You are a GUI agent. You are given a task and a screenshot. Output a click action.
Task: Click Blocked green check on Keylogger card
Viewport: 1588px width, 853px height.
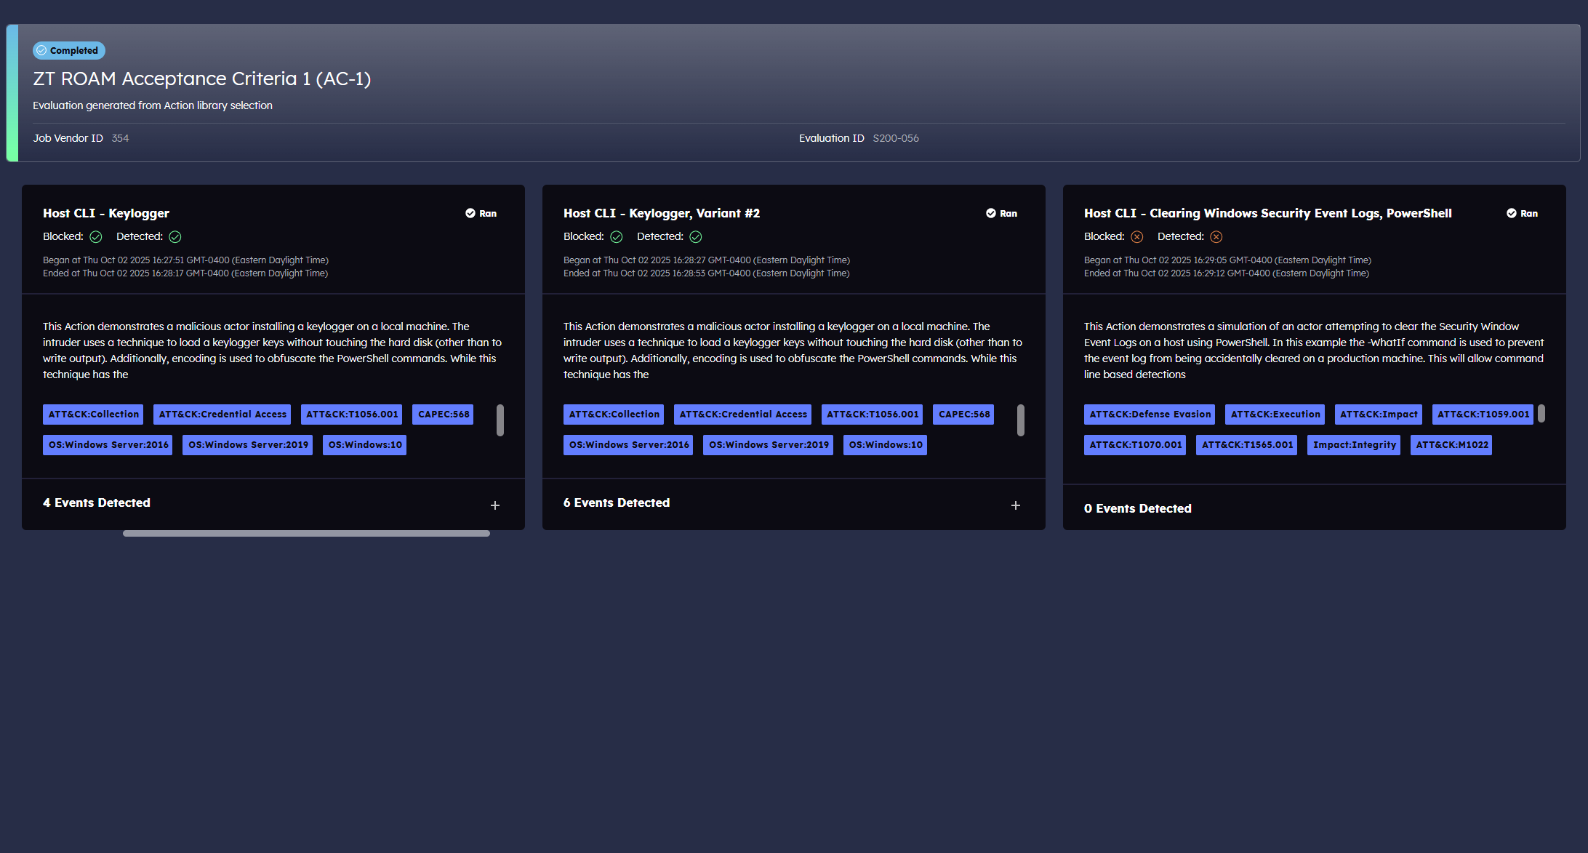point(96,237)
